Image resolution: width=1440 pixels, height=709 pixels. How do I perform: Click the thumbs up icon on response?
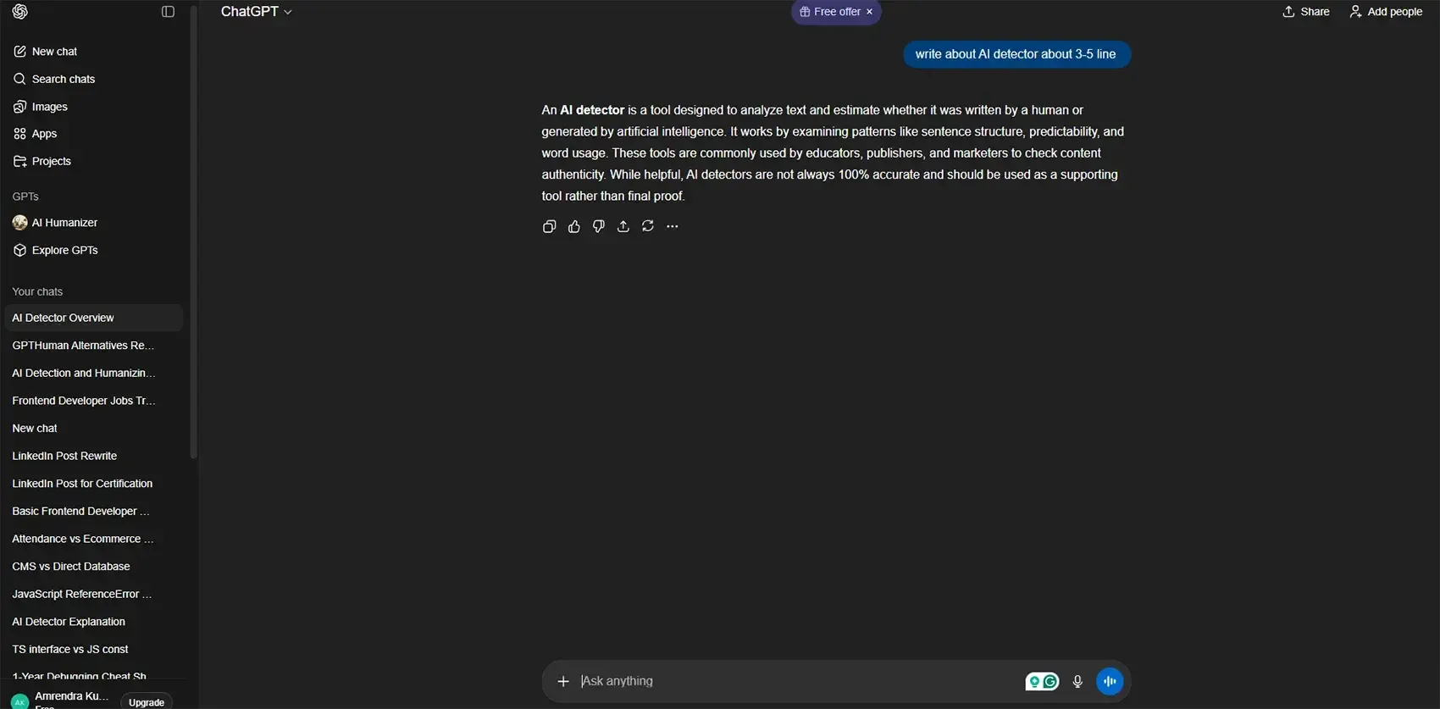574,226
